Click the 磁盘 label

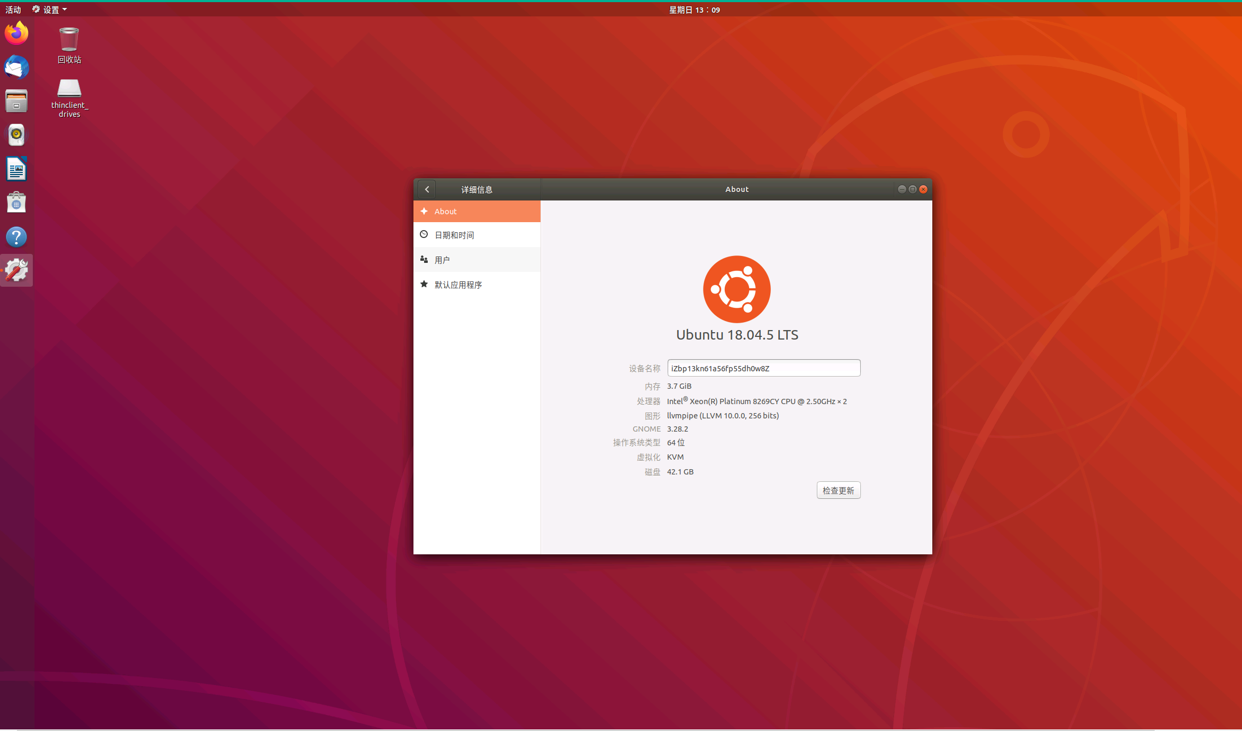[653, 472]
